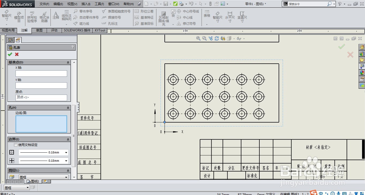Open the hole table help question mark
Screen dimensions: 365x195
pyautogui.click(x=72, y=47)
